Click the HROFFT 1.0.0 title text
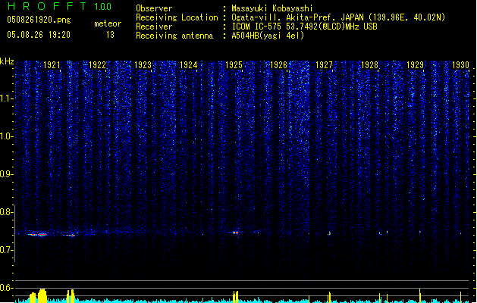Image resolution: width=477 pixels, height=303 pixels. 59,6
